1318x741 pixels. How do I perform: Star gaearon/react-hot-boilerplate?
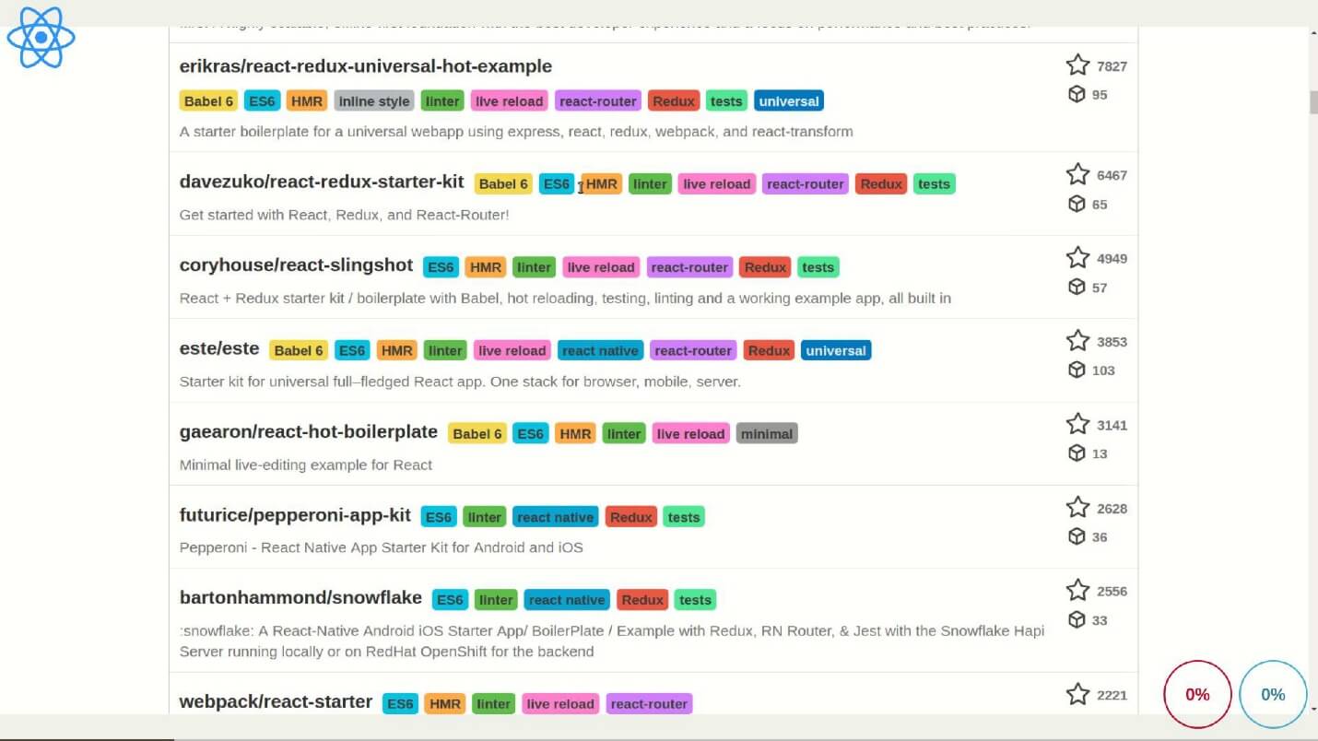pyautogui.click(x=1077, y=424)
